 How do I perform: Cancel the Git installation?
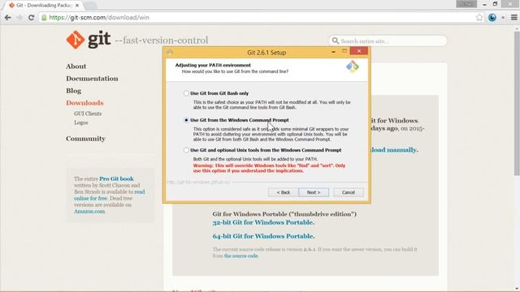pos(349,192)
